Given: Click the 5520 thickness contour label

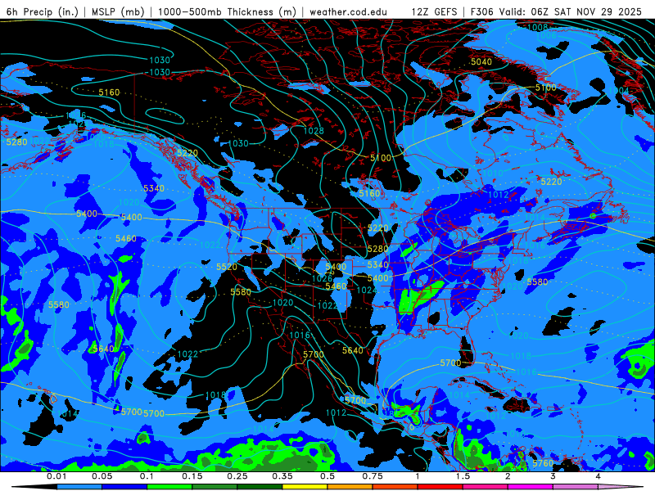Looking at the screenshot, I should [x=227, y=267].
